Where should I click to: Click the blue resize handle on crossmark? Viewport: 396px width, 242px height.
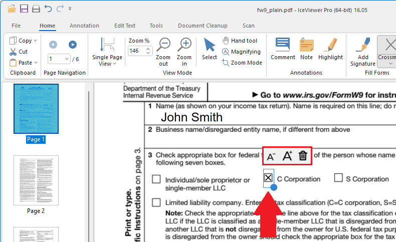pyautogui.click(x=274, y=187)
